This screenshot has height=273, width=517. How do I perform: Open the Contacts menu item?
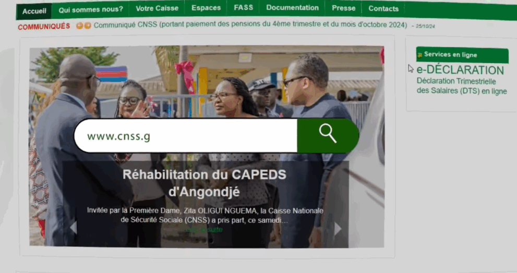coord(383,9)
